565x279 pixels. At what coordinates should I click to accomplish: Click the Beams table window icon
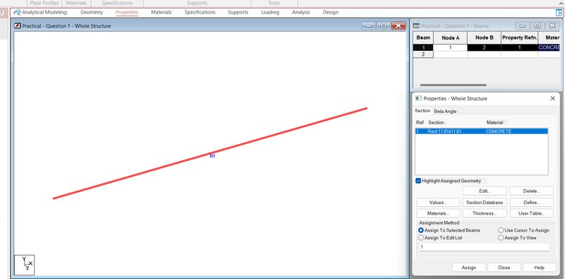point(417,26)
